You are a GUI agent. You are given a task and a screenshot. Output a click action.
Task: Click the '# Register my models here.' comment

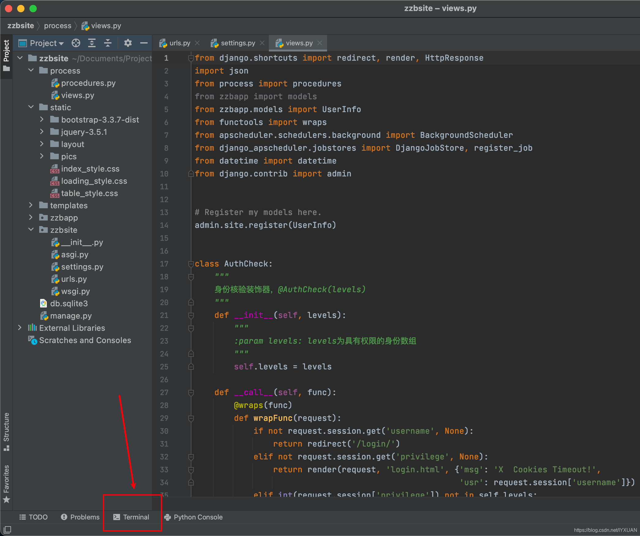click(258, 212)
